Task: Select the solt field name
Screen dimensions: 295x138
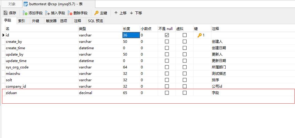Action: click(x=9, y=80)
